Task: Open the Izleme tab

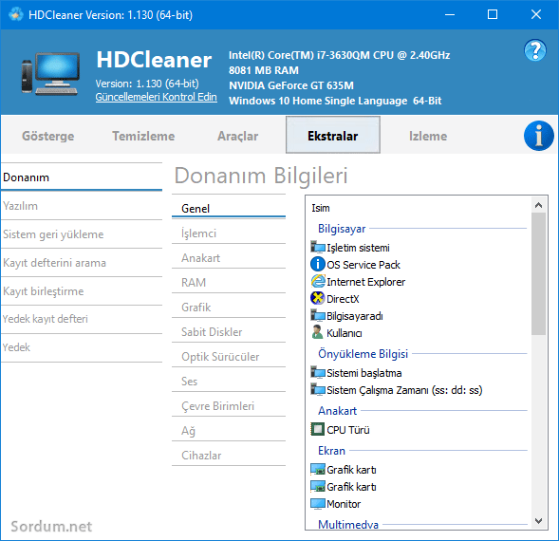Action: [x=428, y=136]
